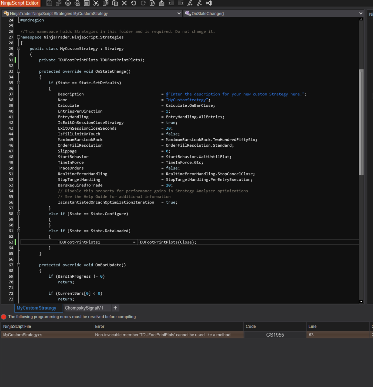Click the #endregion directive on line 24
The image size is (373, 387).
coord(32,20)
